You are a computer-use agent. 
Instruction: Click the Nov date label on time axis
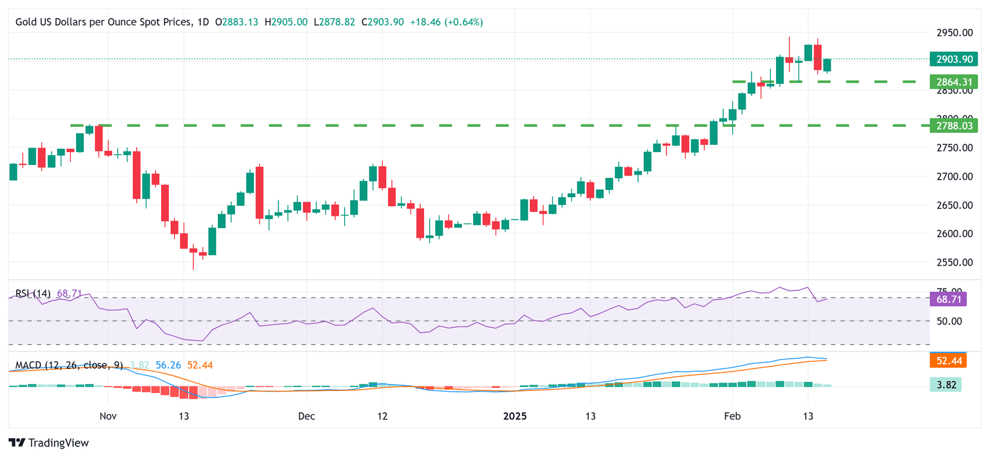coord(108,416)
